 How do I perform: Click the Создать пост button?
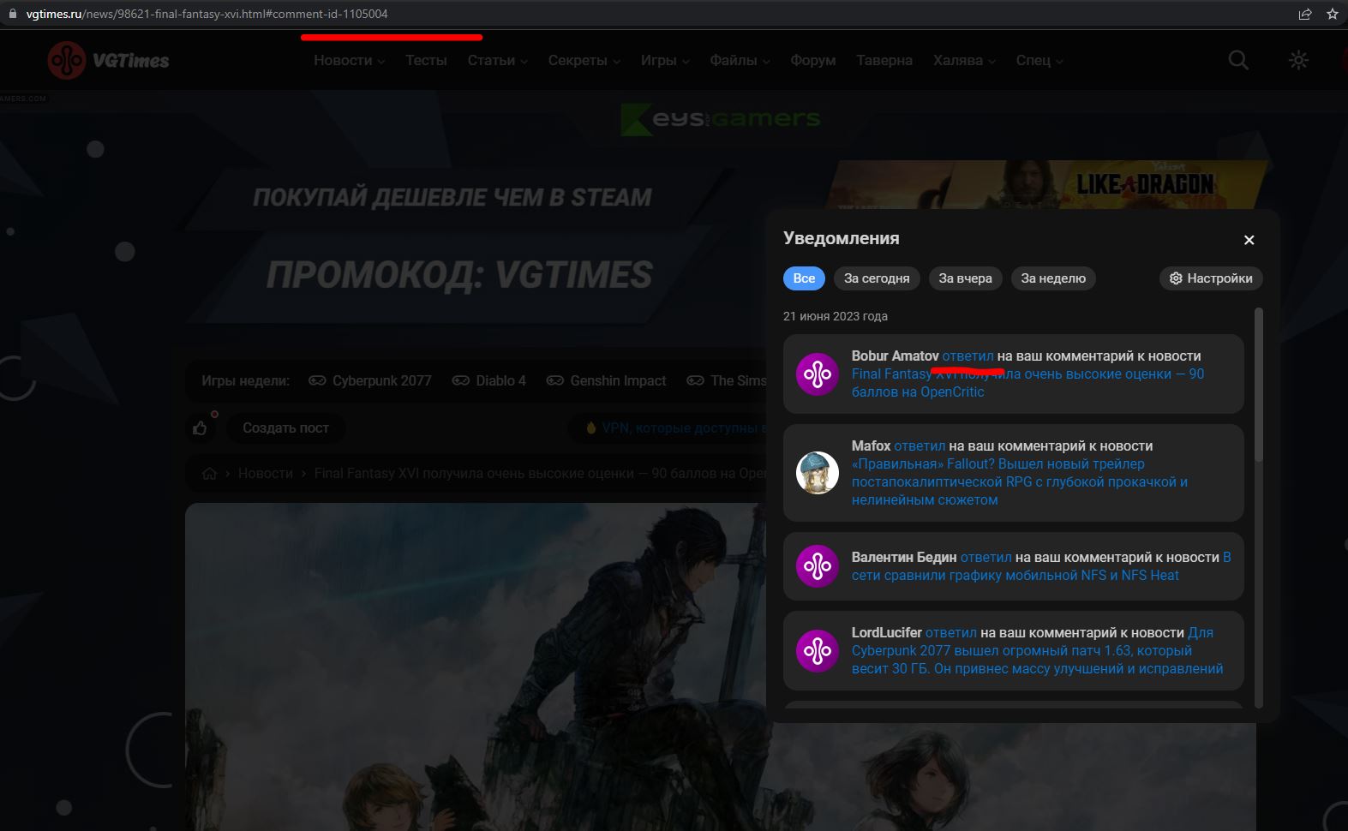point(285,427)
